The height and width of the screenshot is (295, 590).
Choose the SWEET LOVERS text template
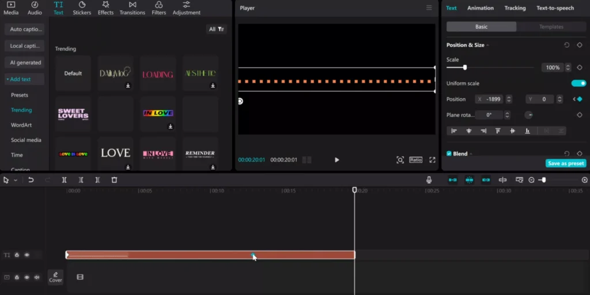click(x=73, y=114)
